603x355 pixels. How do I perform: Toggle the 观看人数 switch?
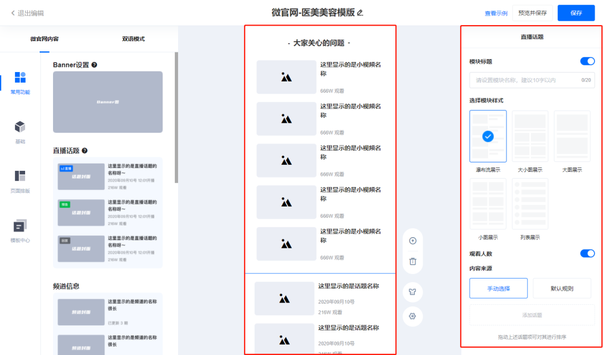(x=587, y=253)
